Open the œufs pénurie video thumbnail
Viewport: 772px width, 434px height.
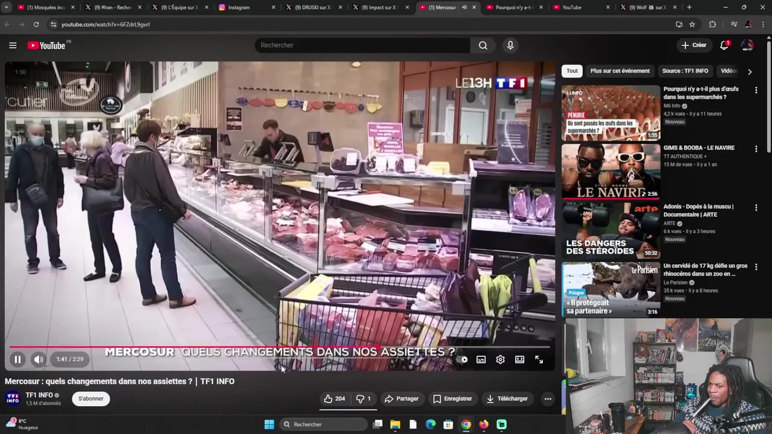click(611, 113)
